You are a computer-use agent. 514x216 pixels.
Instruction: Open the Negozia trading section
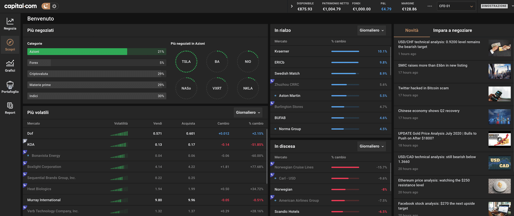point(10,24)
